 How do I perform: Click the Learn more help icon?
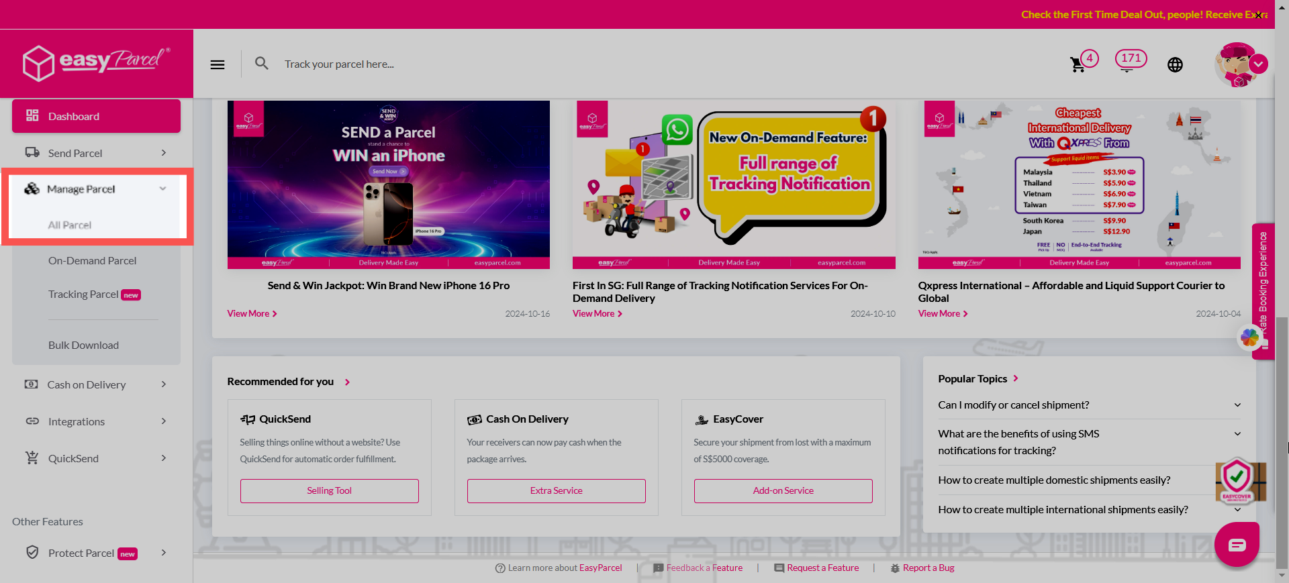point(500,568)
